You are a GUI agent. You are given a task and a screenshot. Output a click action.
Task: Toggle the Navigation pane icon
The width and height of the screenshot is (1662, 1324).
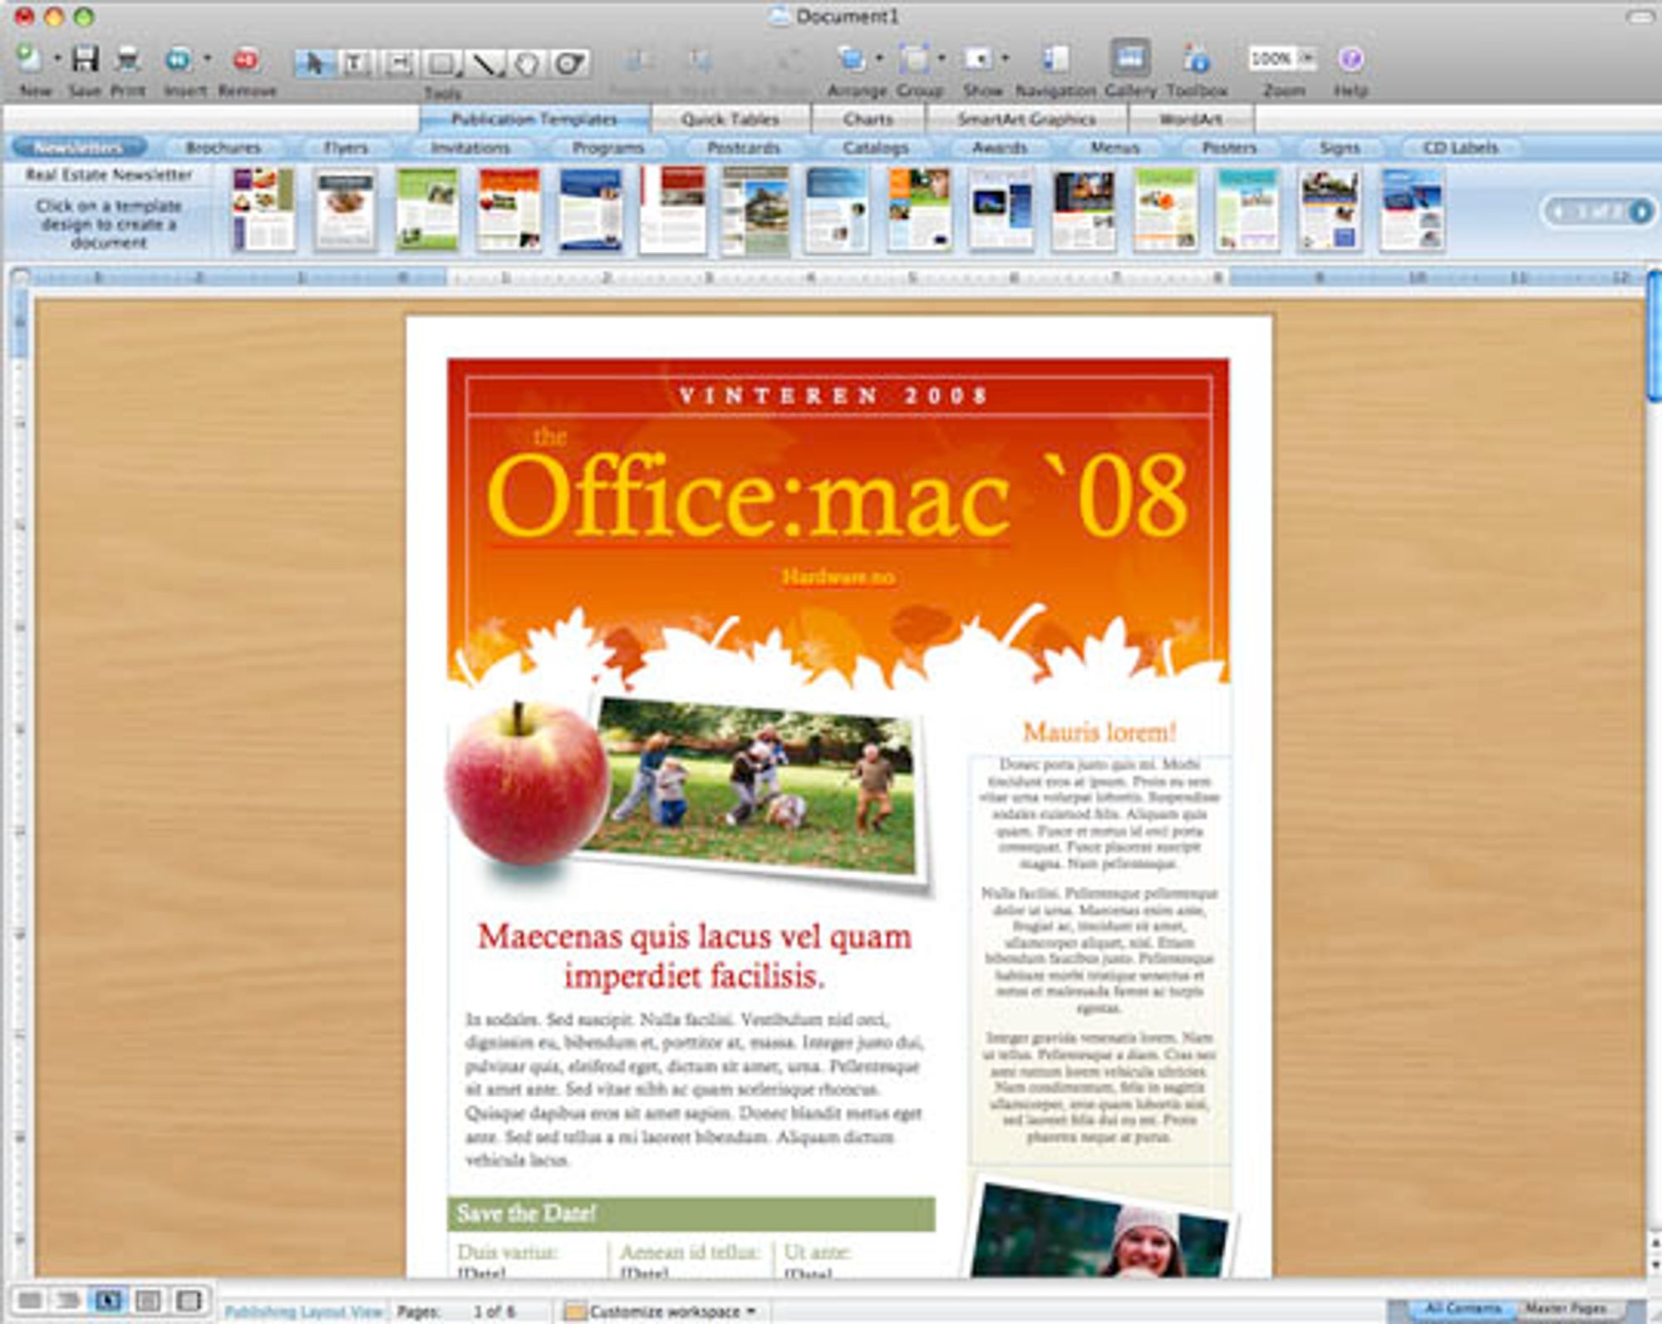coord(1055,59)
